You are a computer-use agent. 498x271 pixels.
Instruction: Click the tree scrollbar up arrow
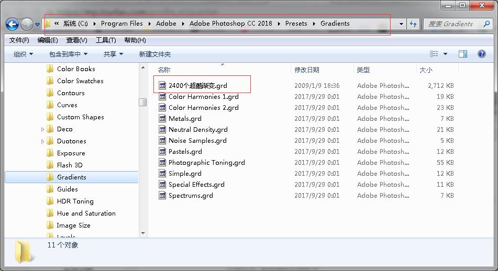click(143, 67)
